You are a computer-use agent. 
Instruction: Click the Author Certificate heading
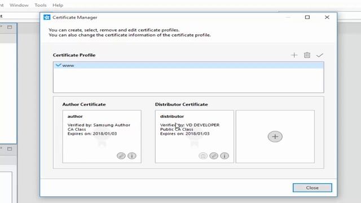tap(84, 104)
